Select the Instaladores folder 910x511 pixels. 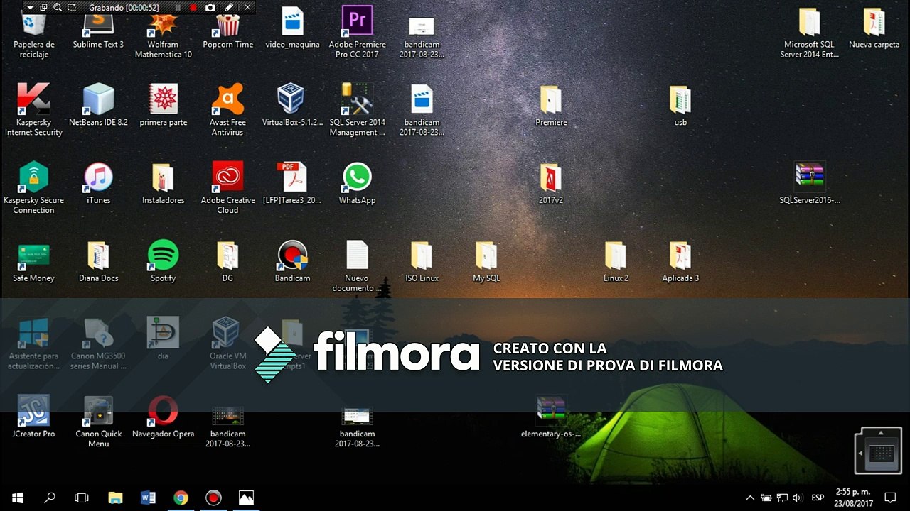[163, 184]
